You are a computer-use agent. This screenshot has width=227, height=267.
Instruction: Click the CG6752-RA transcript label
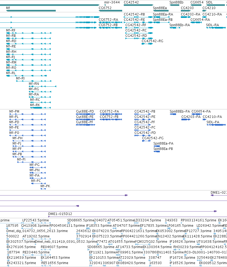click(109, 19)
